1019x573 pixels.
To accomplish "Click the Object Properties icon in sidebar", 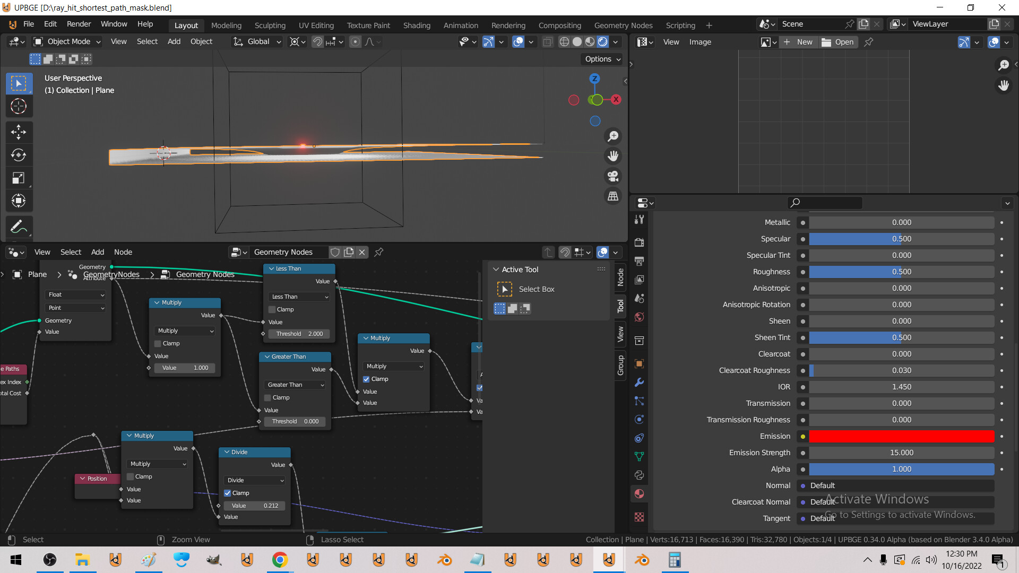I will point(639,364).
